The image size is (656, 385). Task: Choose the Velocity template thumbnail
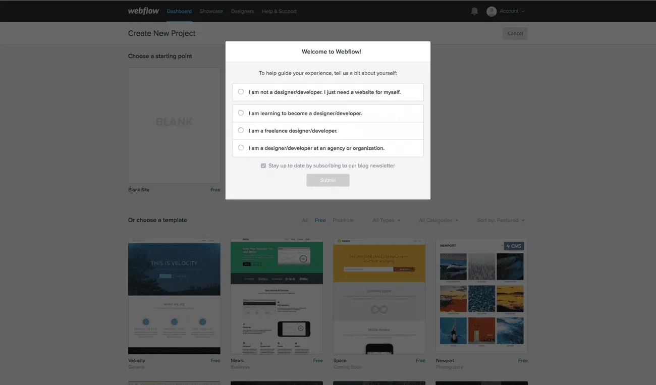tap(174, 296)
